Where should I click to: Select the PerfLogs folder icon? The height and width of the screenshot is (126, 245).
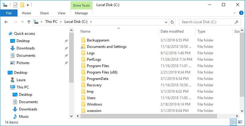pyautogui.click(x=83, y=59)
